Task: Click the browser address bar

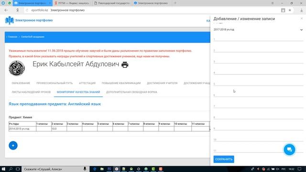Action: [152, 10]
